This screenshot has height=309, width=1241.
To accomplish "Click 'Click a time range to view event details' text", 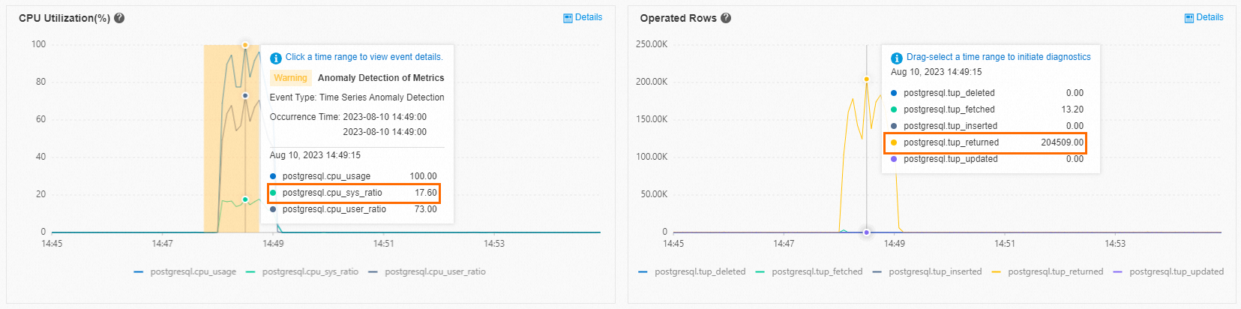I will (364, 57).
